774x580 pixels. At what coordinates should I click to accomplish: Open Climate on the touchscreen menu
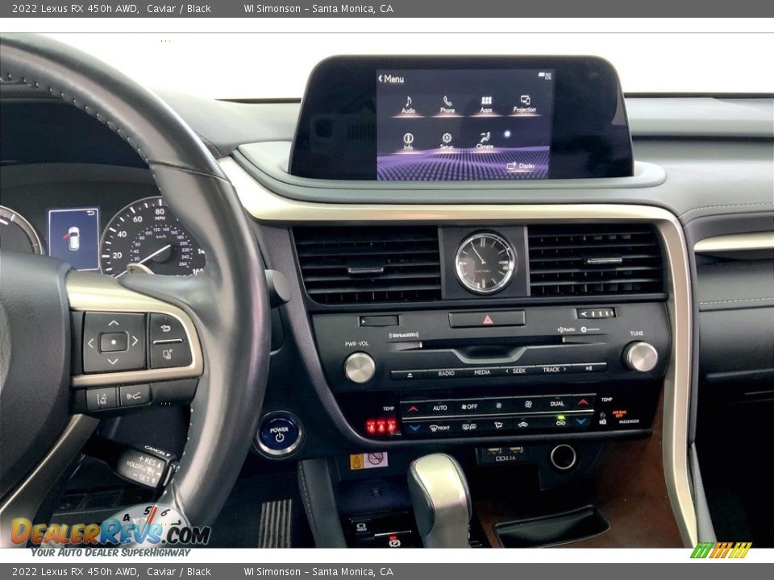(x=485, y=141)
